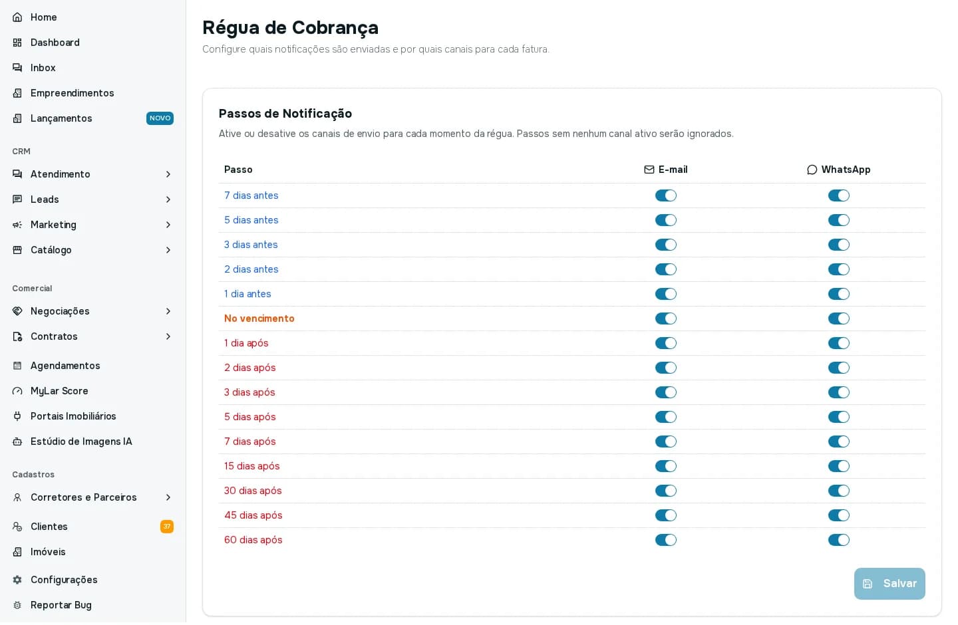The width and height of the screenshot is (958, 625).
Task: Click the Agendamentos calendar icon
Action: pos(17,366)
